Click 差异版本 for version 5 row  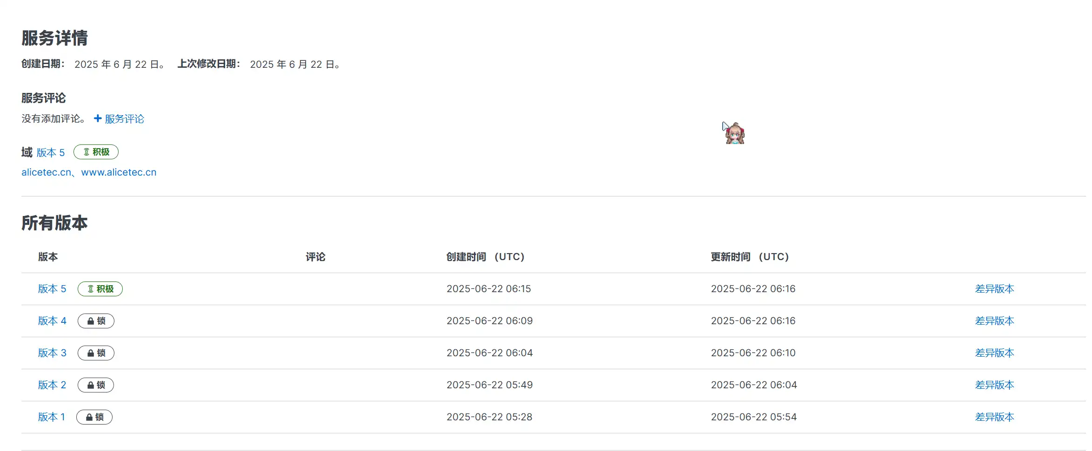[x=994, y=289]
